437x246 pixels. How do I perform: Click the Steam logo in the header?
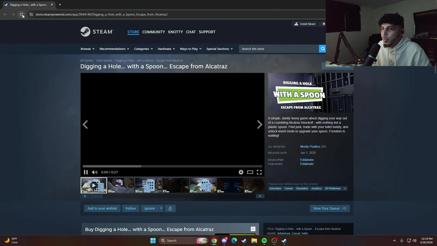pos(97,32)
